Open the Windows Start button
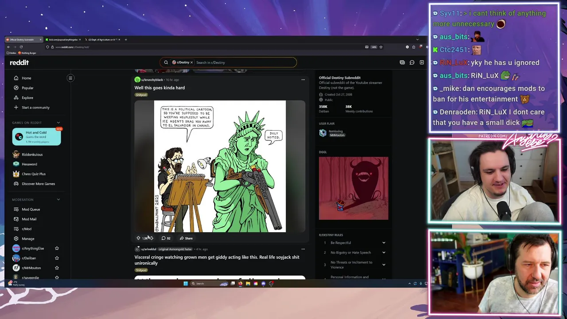The height and width of the screenshot is (319, 567). tap(186, 284)
